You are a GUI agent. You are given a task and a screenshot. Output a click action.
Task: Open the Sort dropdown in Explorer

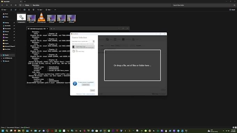point(40,10)
